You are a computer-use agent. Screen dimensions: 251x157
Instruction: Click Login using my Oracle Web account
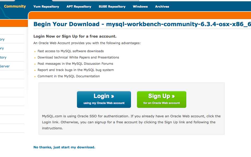coord(104,100)
